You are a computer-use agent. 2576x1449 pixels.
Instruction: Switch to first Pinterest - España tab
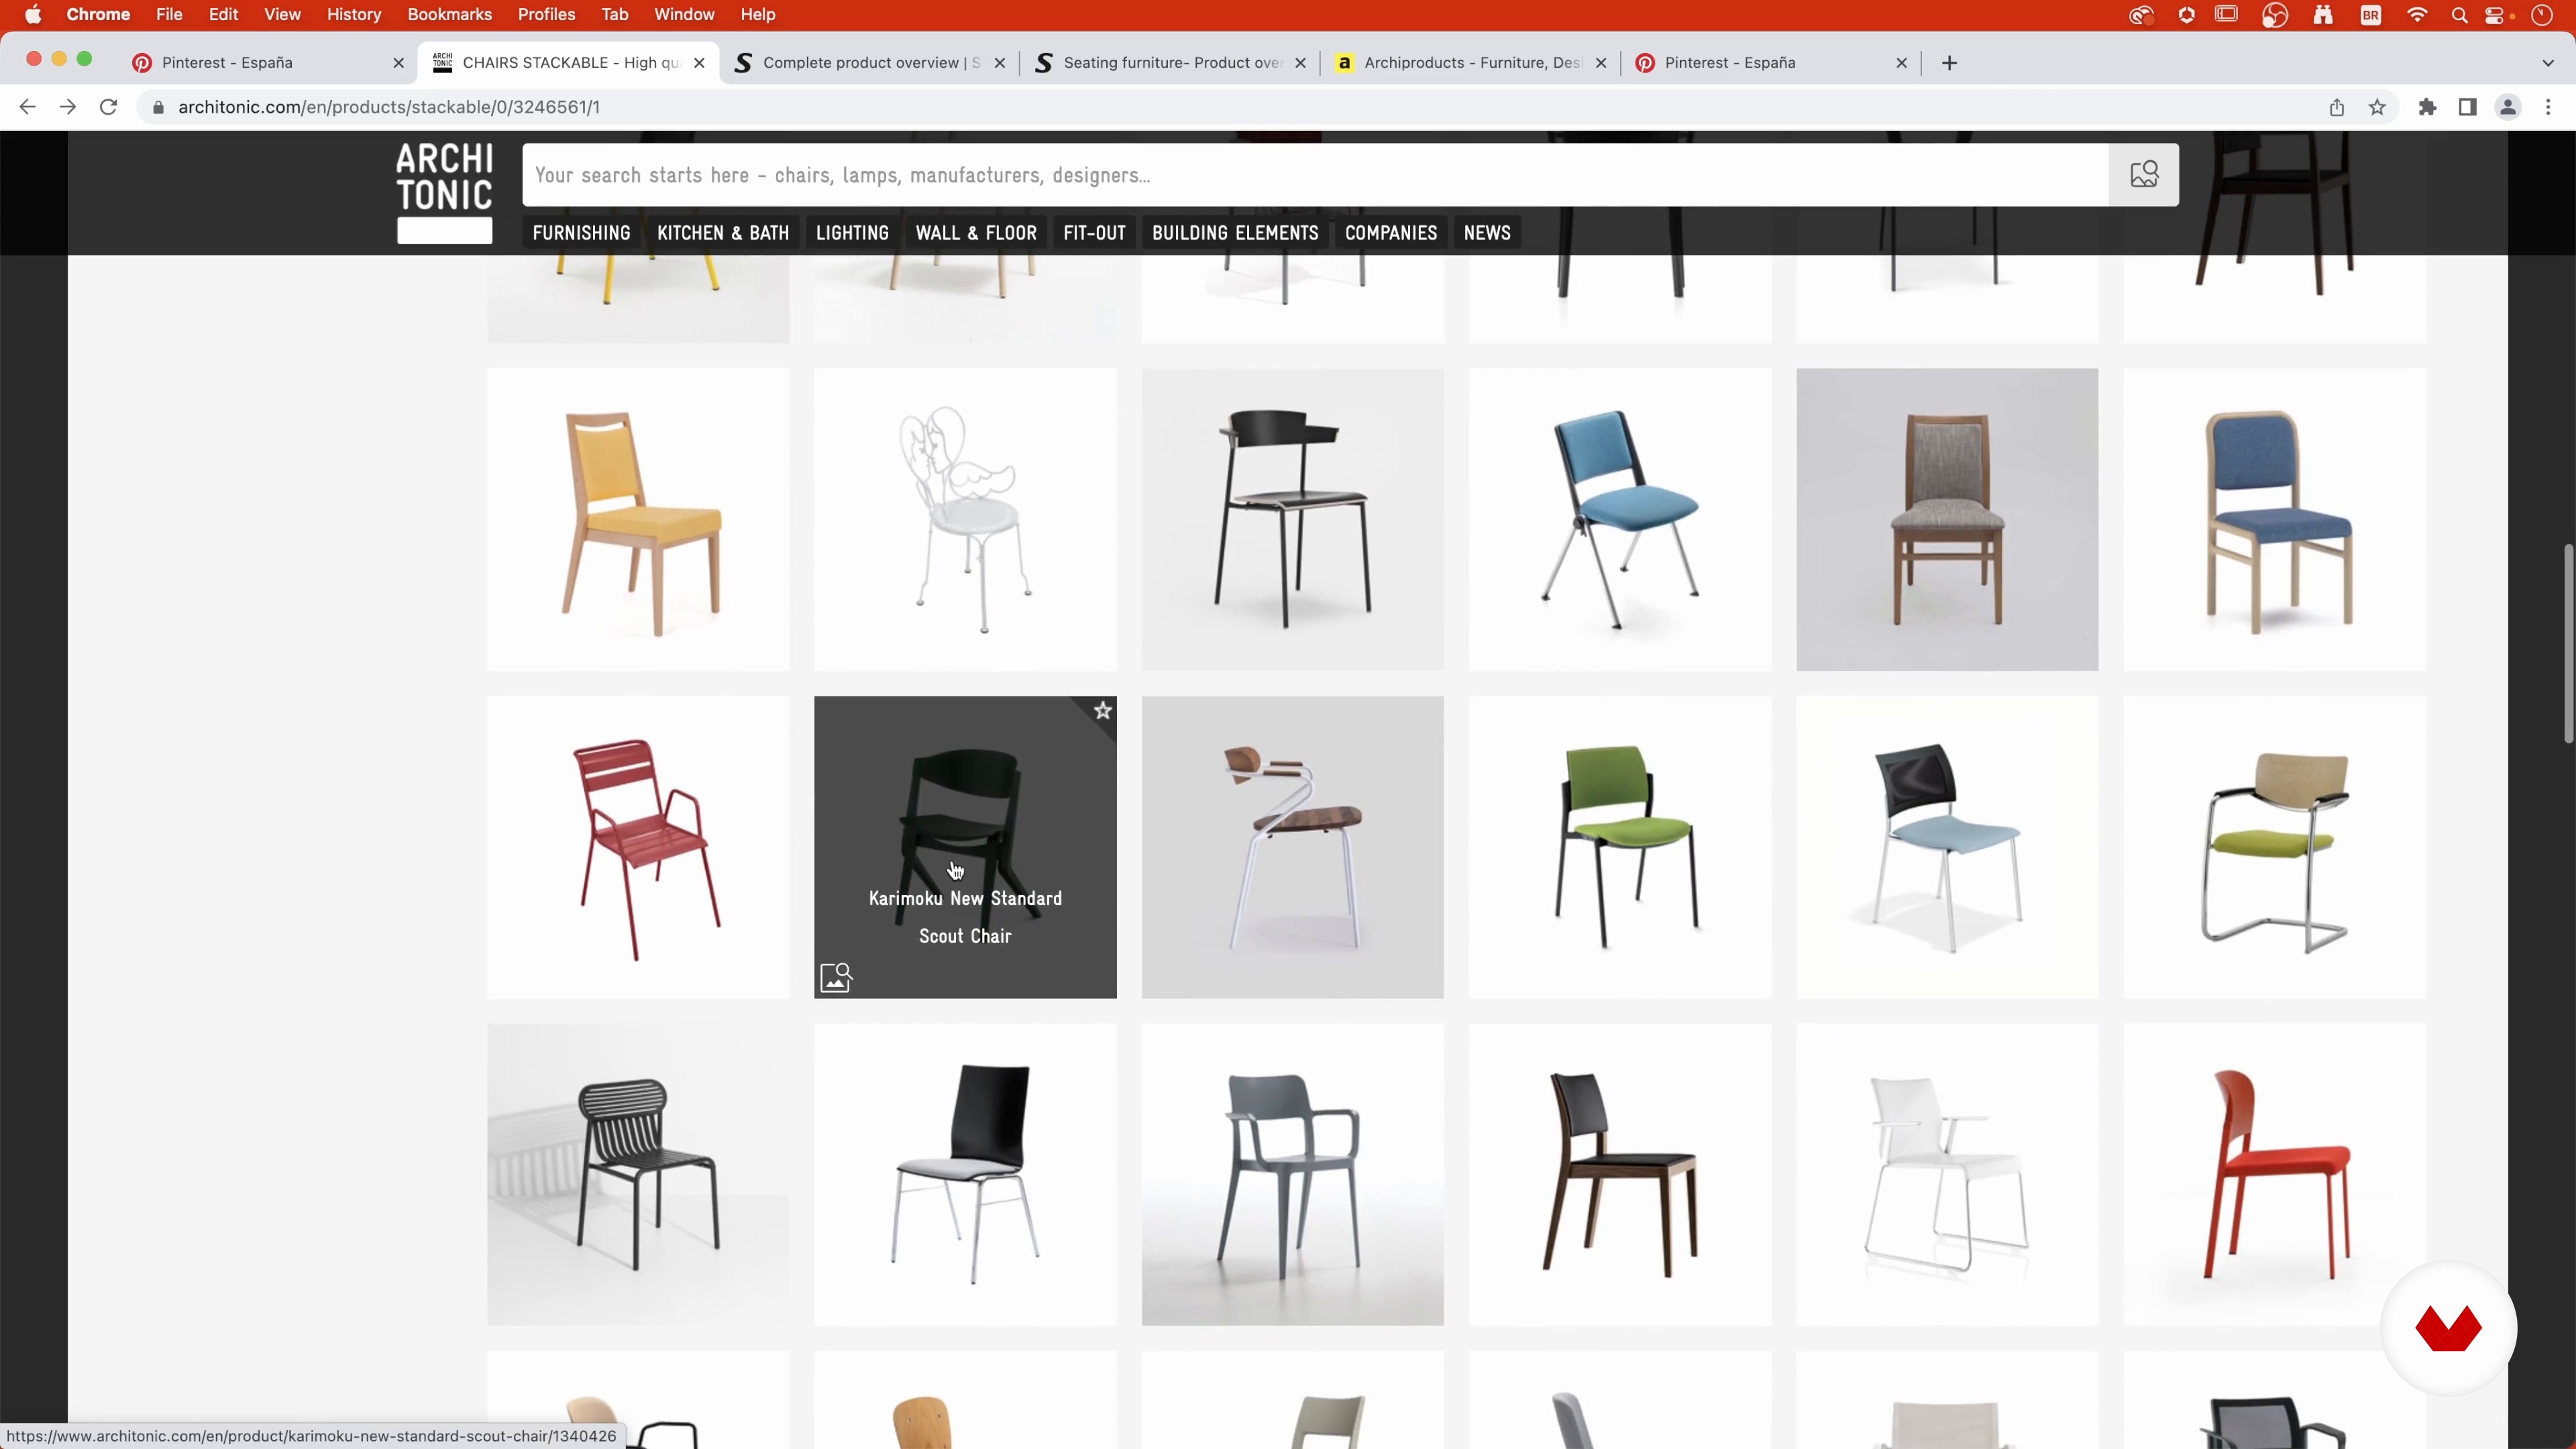pos(268,63)
